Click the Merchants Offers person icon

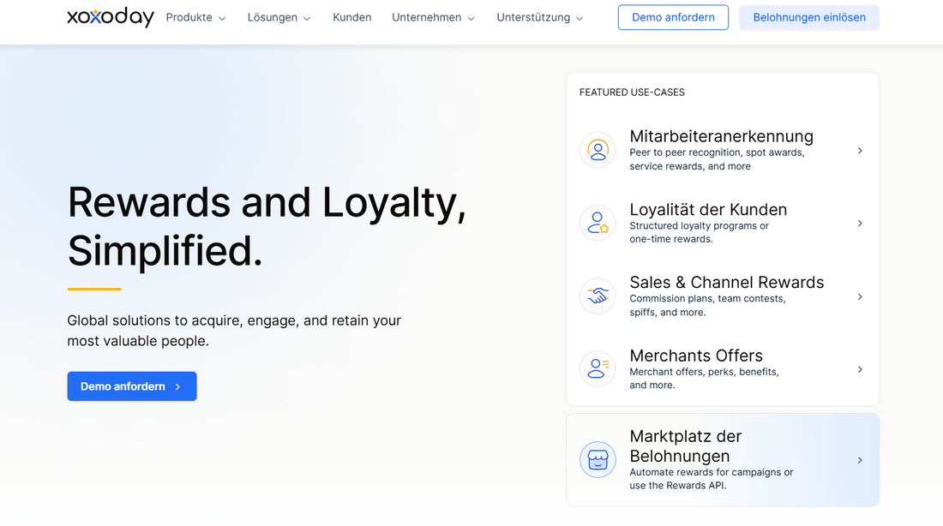(x=598, y=368)
